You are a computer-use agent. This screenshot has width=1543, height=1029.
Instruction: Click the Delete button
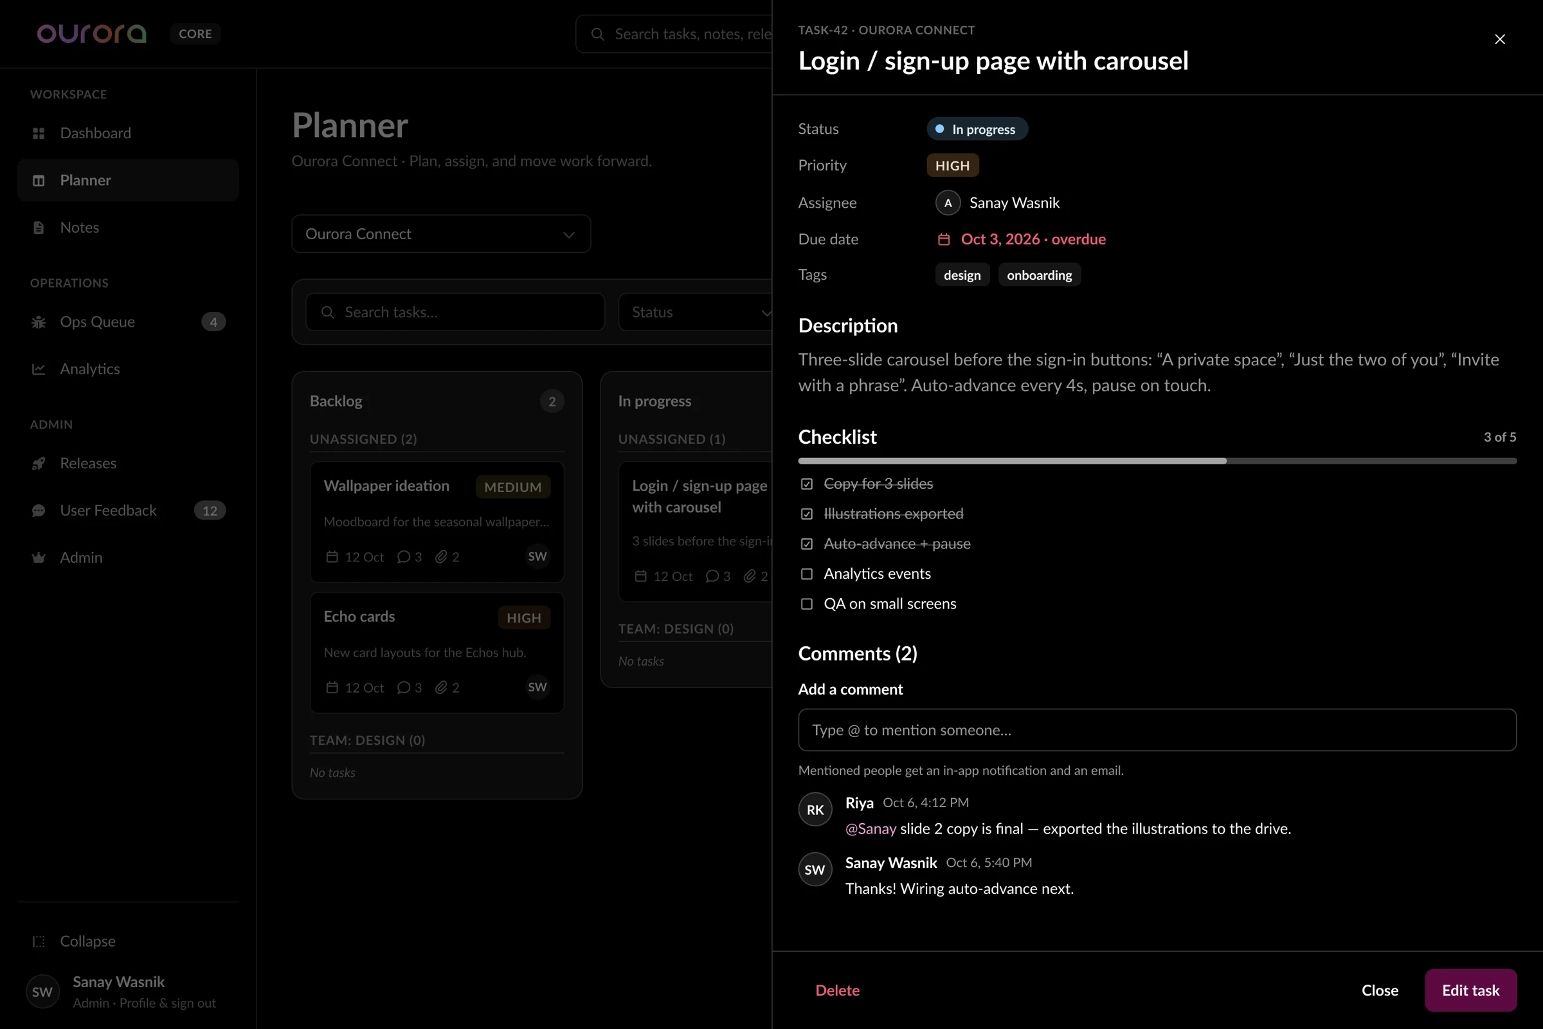(837, 990)
